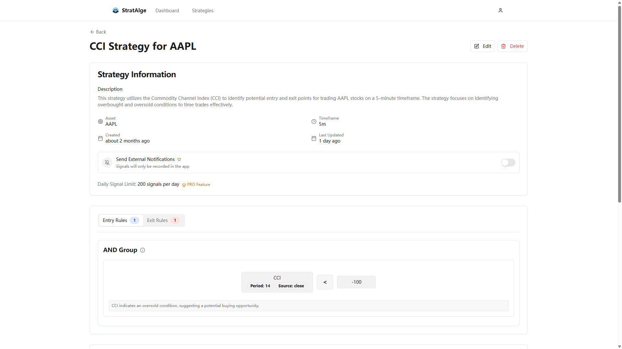The width and height of the screenshot is (622, 349).
Task: Click the Last Updated calendar icon
Action: pos(314,138)
